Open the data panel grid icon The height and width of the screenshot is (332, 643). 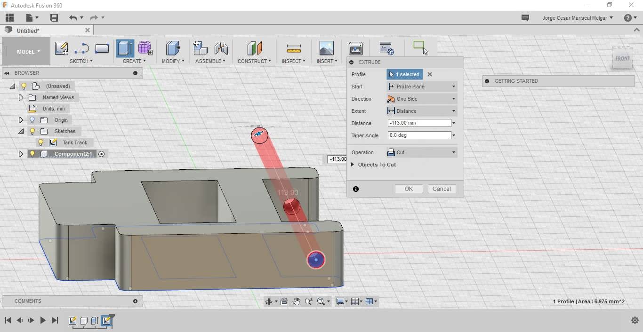[9, 18]
